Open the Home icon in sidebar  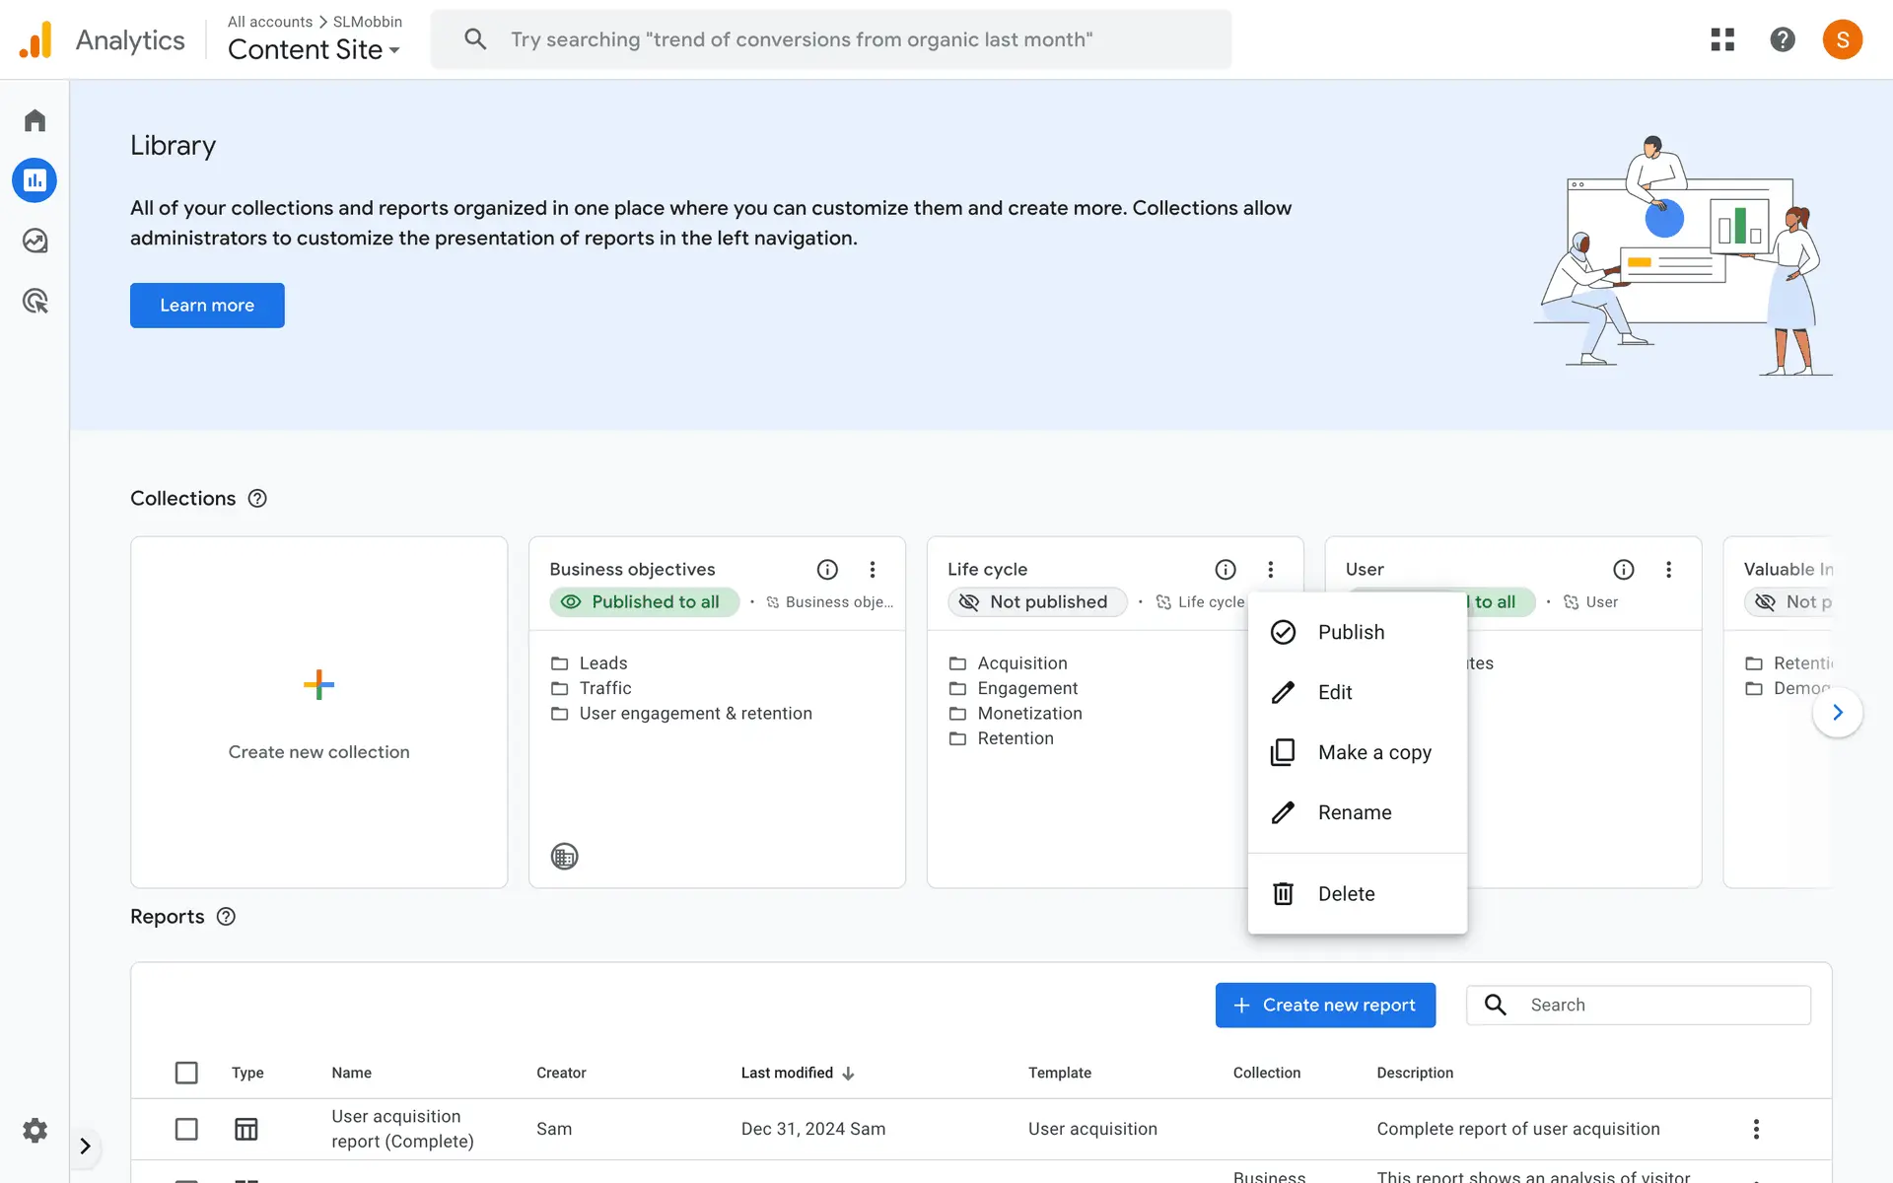click(35, 120)
